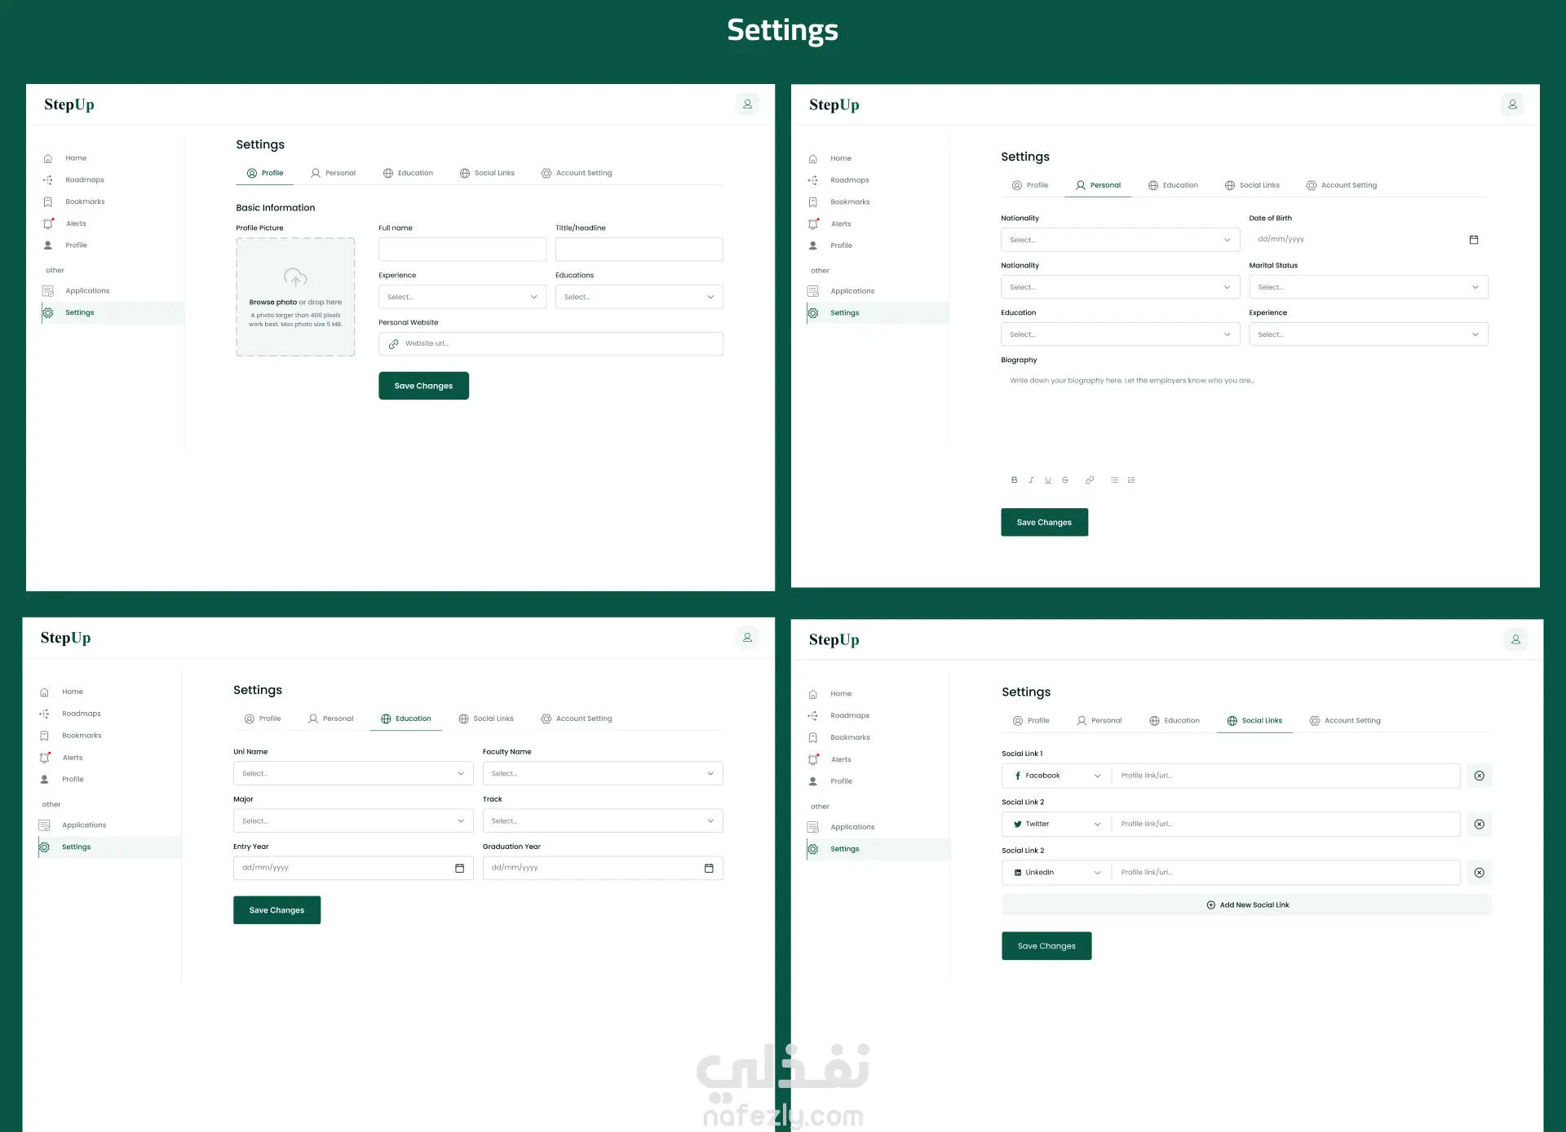
Task: Click Add New Social Link button
Action: pos(1247,904)
